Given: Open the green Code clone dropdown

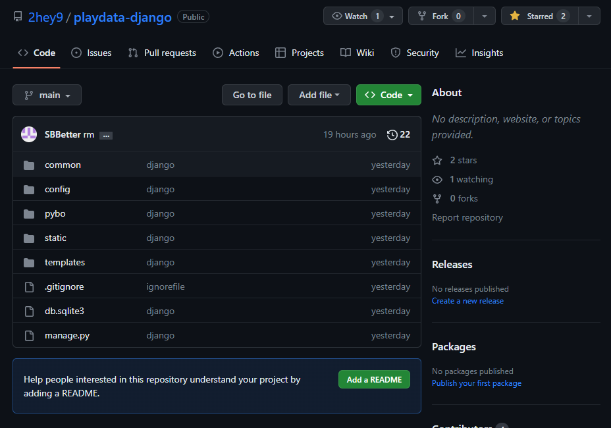Looking at the screenshot, I should (388, 95).
